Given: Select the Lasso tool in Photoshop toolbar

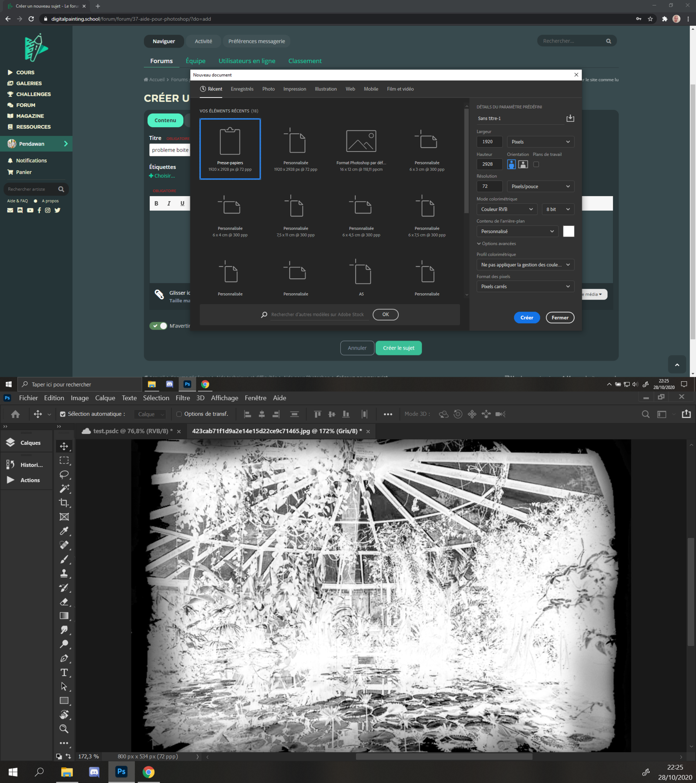Looking at the screenshot, I should [64, 474].
